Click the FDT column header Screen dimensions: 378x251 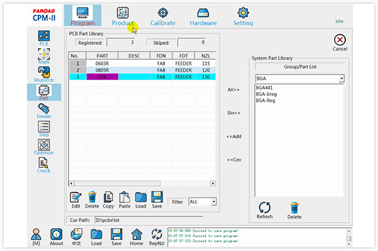[x=183, y=56]
